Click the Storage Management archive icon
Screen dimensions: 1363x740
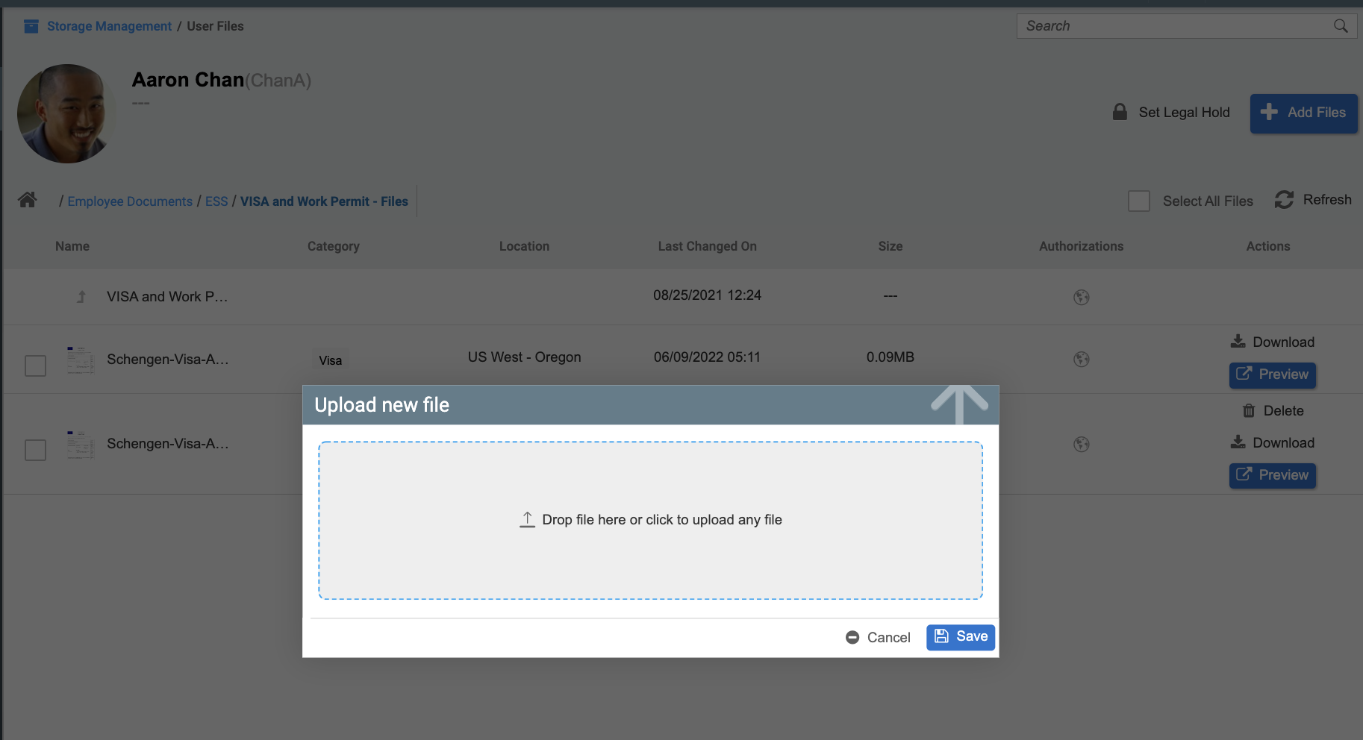31,27
